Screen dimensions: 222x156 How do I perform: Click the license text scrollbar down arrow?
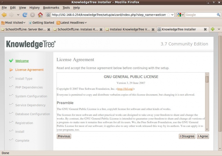[207, 129]
